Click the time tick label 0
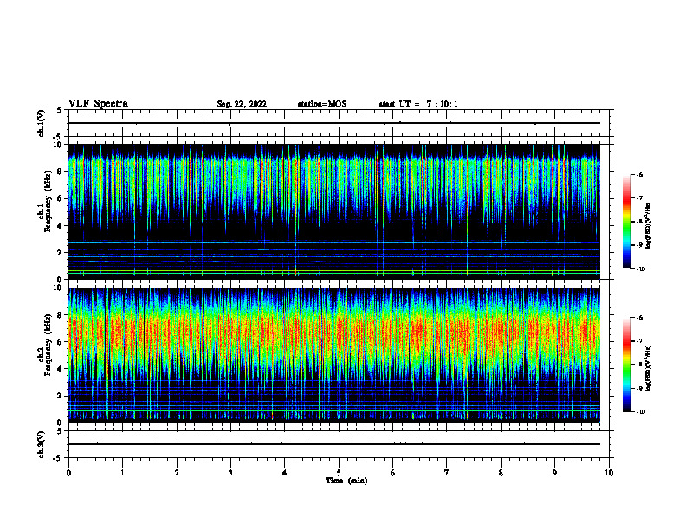 (x=68, y=473)
